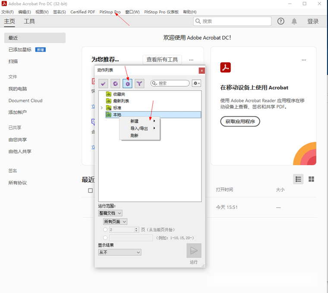The height and width of the screenshot is (293, 328).
Task: Open the 编辑(E) menu
Action: [25, 12]
